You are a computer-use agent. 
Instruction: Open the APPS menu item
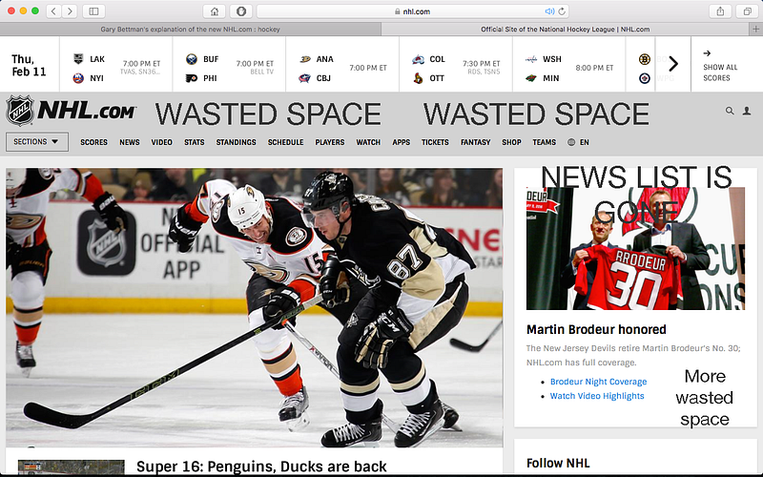pos(401,142)
